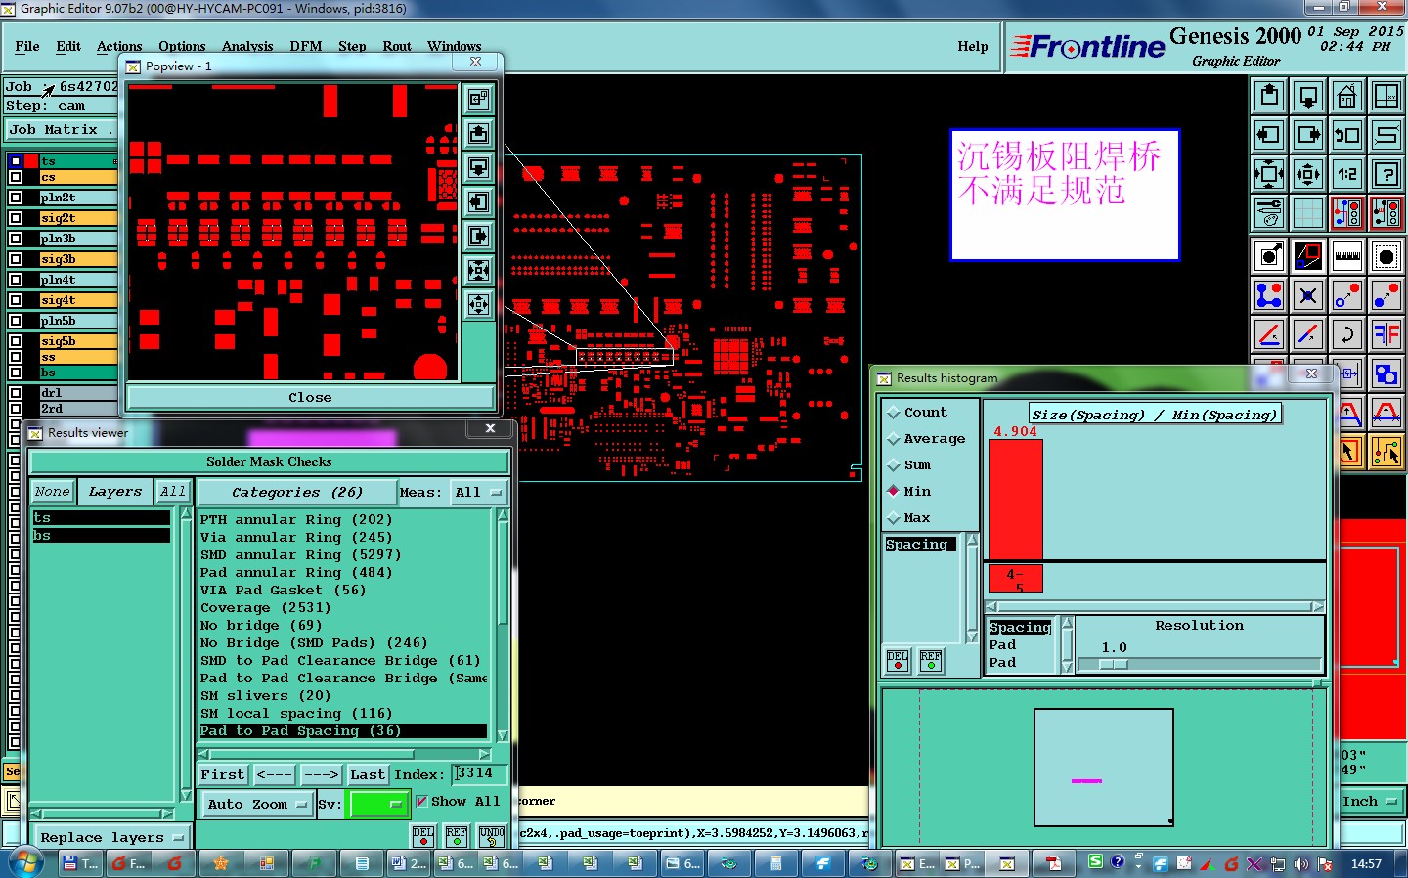Select the Sum radio option
The image size is (1408, 878).
pyautogui.click(x=909, y=465)
